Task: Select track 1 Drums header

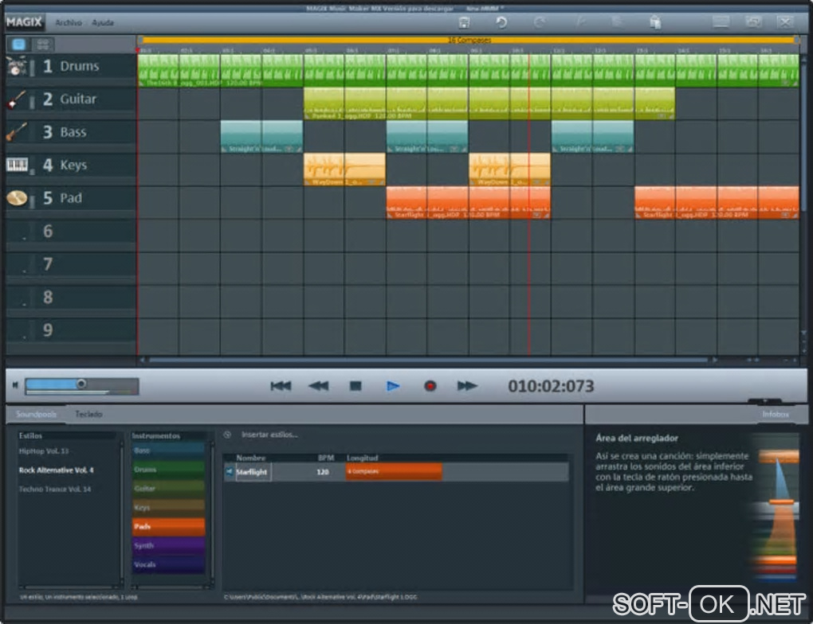Action: pyautogui.click(x=71, y=66)
